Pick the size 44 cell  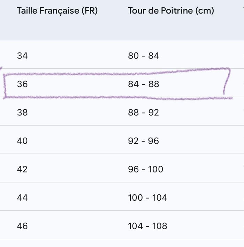[x=22, y=198]
